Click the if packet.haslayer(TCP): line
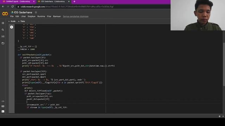The image size is (225, 126). [x=34, y=71]
